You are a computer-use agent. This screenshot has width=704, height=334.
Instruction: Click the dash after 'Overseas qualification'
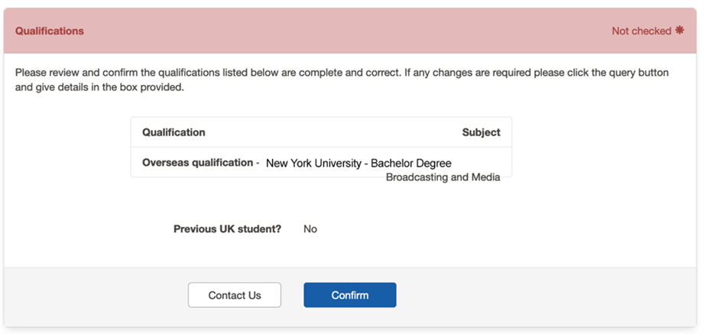click(x=258, y=163)
